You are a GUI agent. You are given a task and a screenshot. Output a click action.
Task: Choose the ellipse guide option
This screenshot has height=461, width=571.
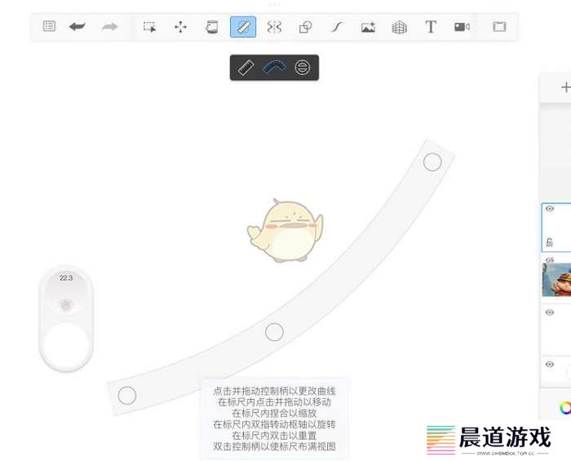[303, 68]
